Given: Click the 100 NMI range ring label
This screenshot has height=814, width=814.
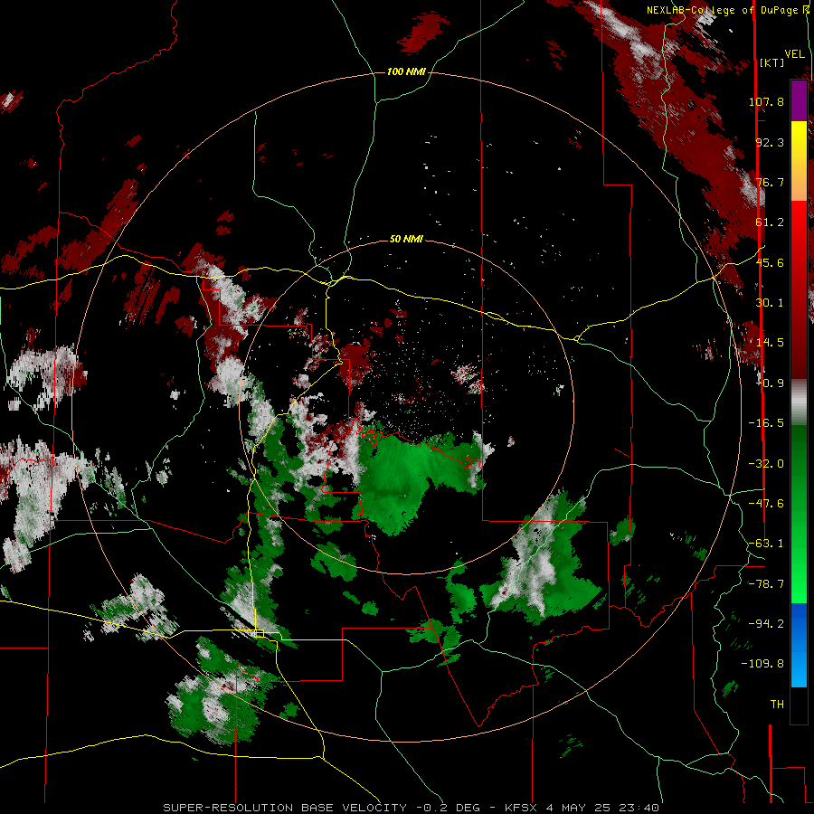Looking at the screenshot, I should click(406, 71).
